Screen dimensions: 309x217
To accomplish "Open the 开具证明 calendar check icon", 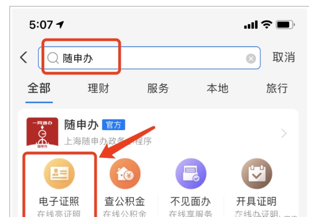I will click(x=256, y=173).
